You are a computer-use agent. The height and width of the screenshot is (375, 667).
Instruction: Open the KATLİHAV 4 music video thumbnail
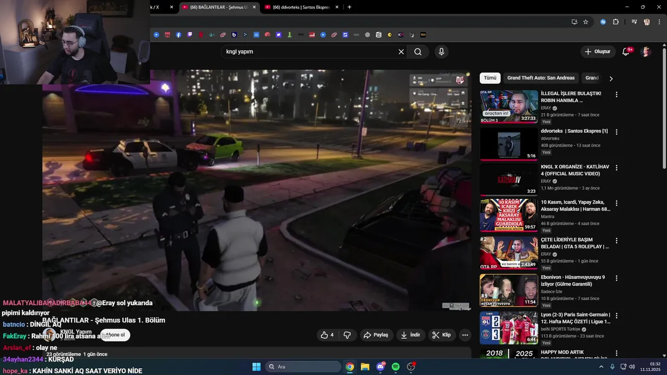coord(509,180)
